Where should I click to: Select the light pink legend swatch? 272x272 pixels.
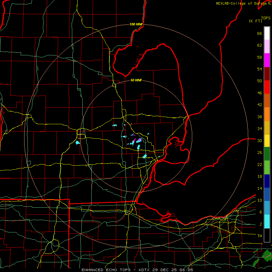coord(267,47)
